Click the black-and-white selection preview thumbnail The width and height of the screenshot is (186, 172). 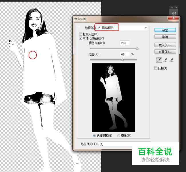[x=114, y=98]
